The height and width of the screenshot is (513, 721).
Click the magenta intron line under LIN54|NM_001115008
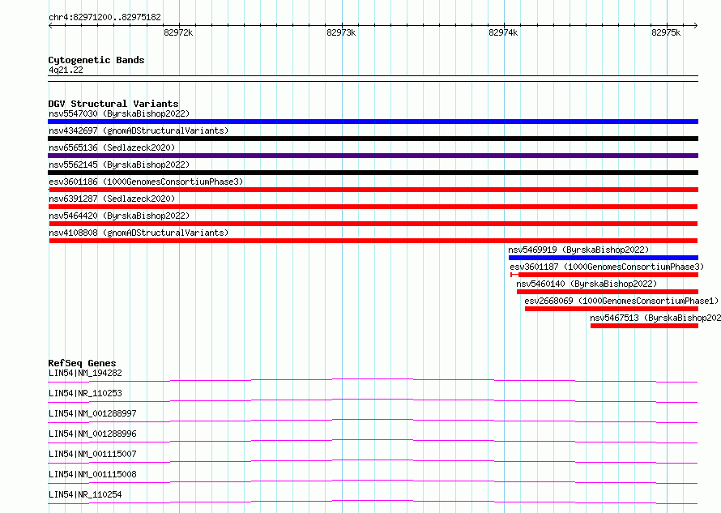click(373, 481)
